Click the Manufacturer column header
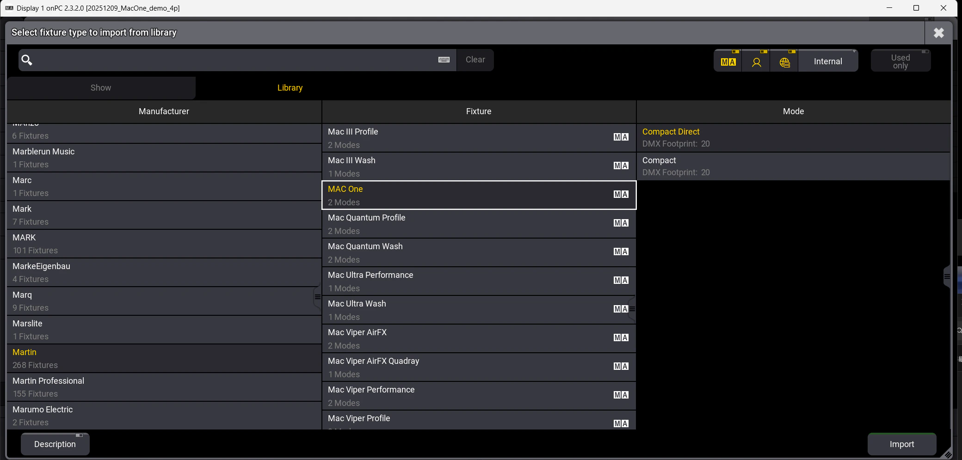The image size is (962, 460). click(164, 111)
